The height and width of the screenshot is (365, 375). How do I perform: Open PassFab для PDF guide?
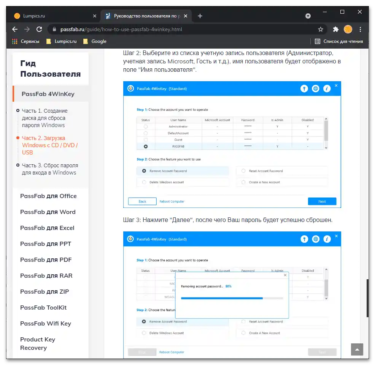tap(46, 260)
